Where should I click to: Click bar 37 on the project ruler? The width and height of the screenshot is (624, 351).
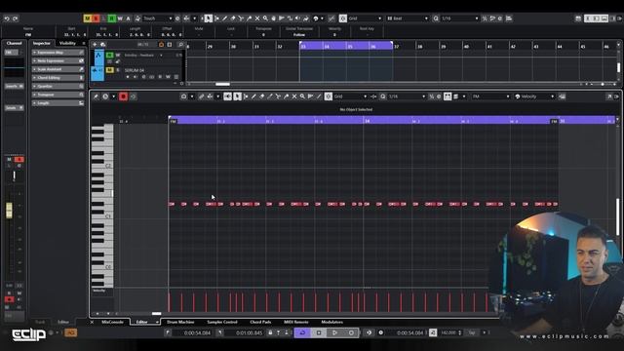[397, 47]
